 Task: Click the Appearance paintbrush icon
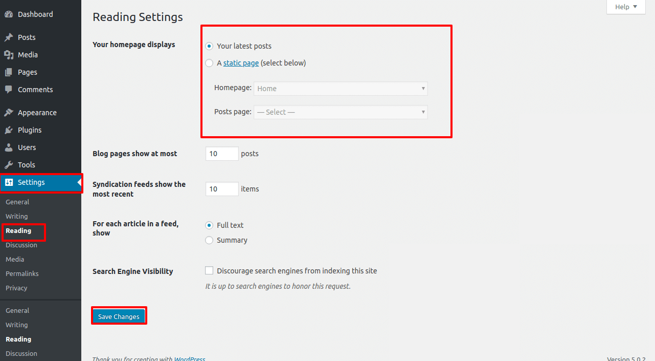pyautogui.click(x=9, y=113)
